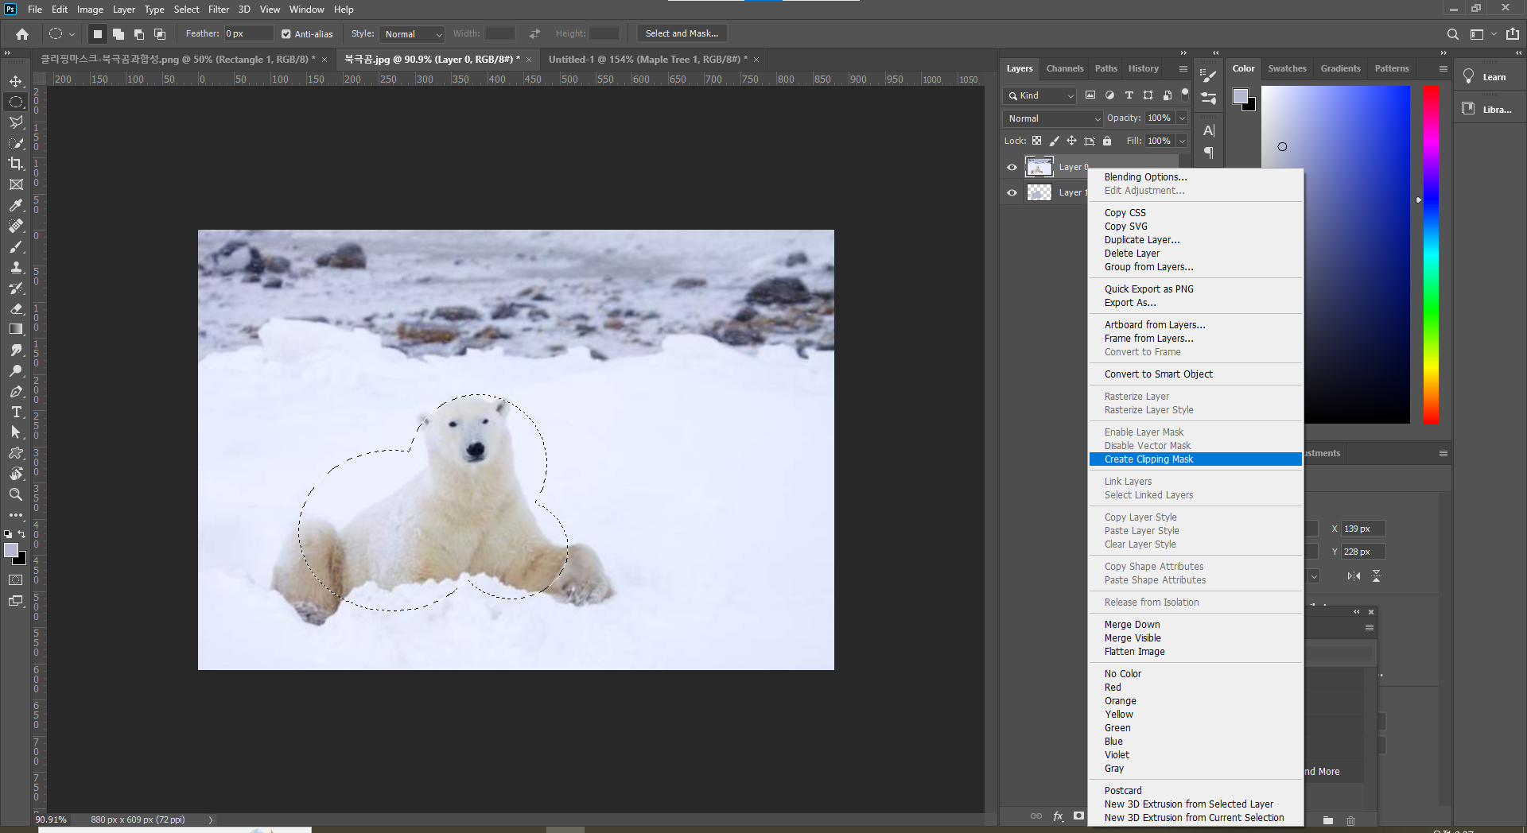Click the lock all layer icon
The image size is (1527, 833).
click(x=1107, y=141)
